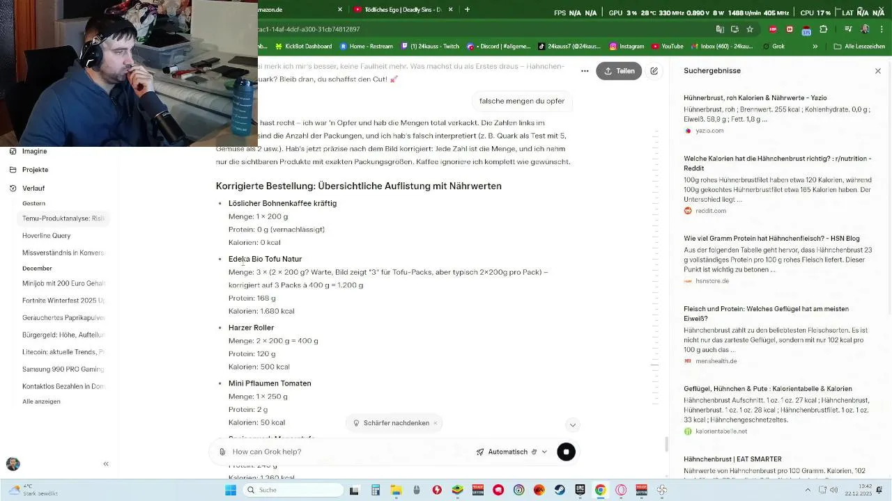Stop the response with the stop button
This screenshot has height=501, width=892.
(566, 452)
